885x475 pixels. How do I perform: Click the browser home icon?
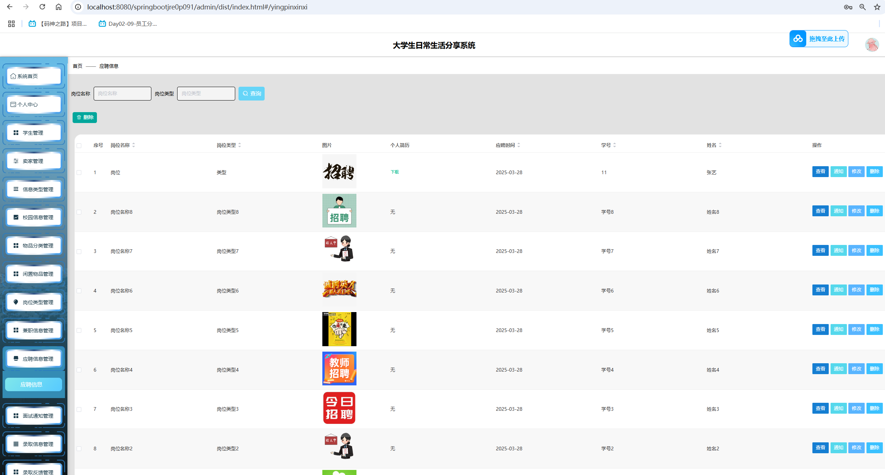[58, 7]
